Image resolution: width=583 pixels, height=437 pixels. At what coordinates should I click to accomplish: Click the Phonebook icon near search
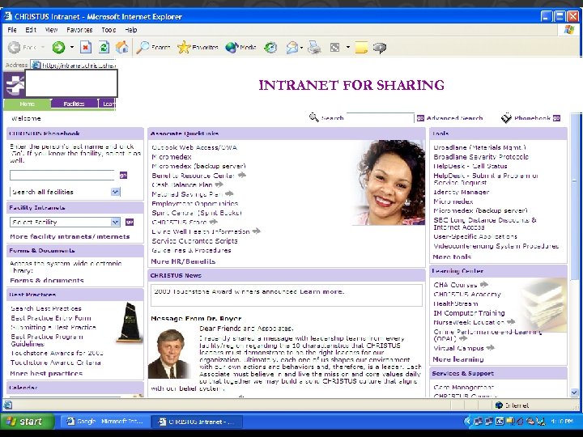pos(506,118)
